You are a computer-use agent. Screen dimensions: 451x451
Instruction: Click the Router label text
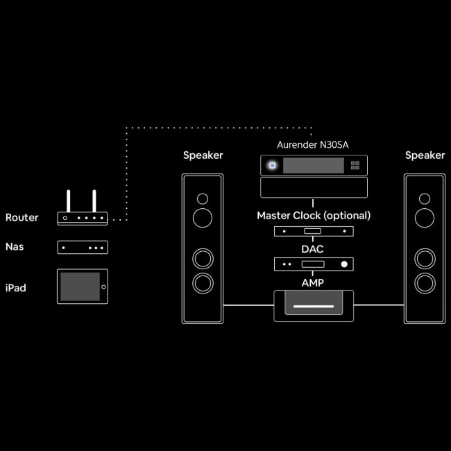22,217
